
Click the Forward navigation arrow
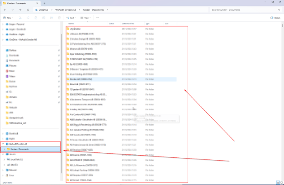click(x=12, y=10)
